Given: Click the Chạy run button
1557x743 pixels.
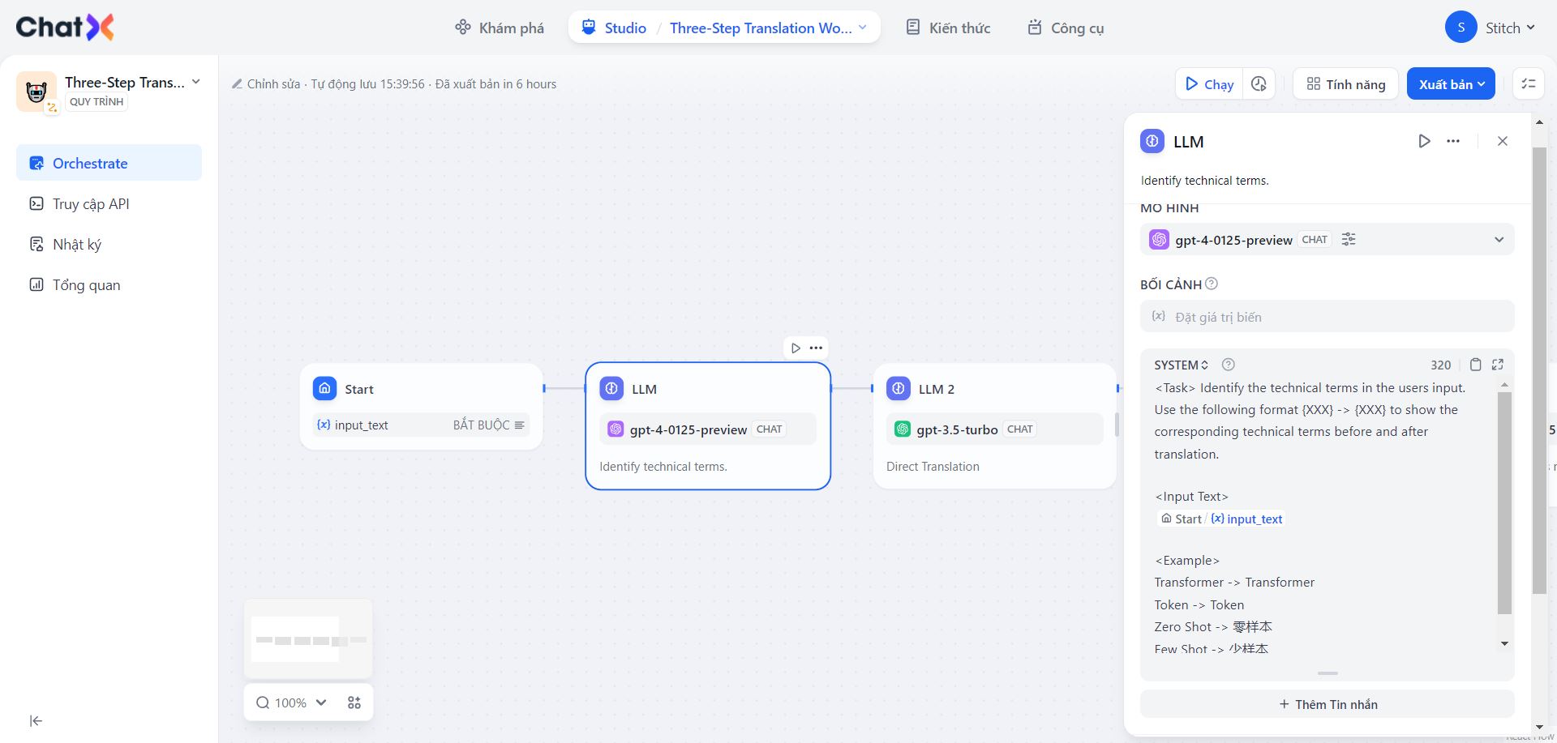Looking at the screenshot, I should (x=1209, y=83).
